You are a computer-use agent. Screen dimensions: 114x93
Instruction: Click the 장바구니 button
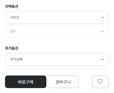63,82
